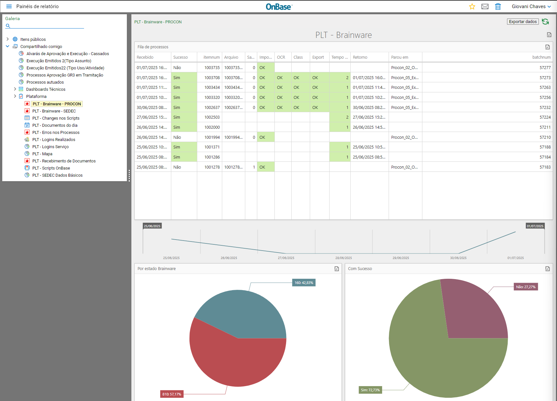Open the mail envelope icon
Image resolution: width=557 pixels, height=401 pixels.
485,6
